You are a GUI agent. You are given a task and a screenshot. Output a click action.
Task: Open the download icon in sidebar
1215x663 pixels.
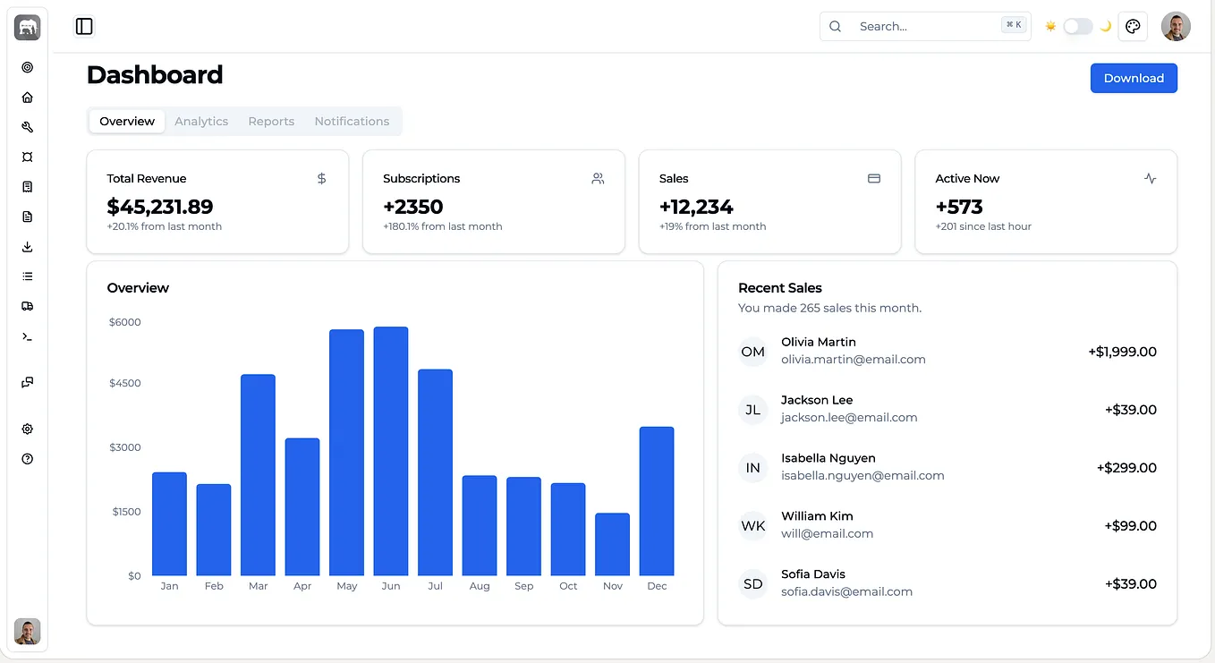pyautogui.click(x=27, y=247)
